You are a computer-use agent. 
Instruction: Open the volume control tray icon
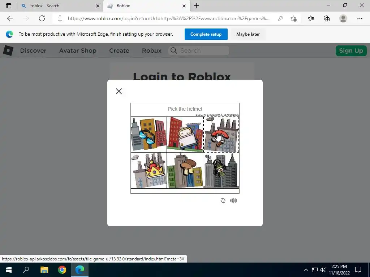pyautogui.click(x=323, y=270)
